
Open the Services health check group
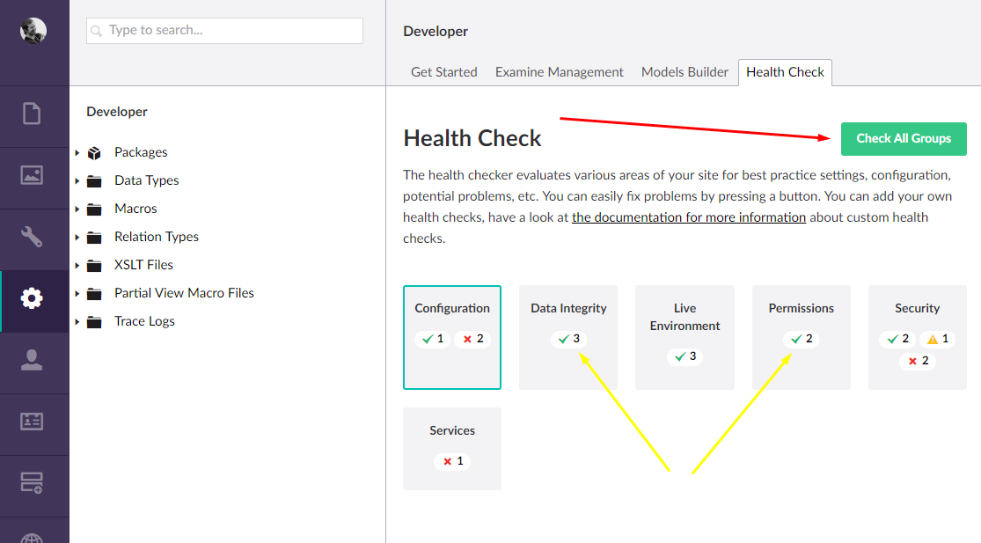pos(451,448)
